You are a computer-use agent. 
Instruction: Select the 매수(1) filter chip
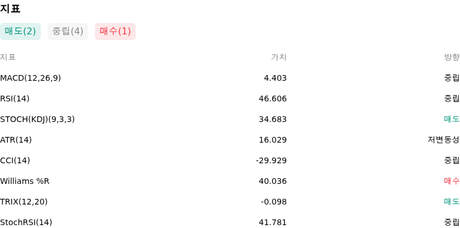pyautogui.click(x=116, y=32)
